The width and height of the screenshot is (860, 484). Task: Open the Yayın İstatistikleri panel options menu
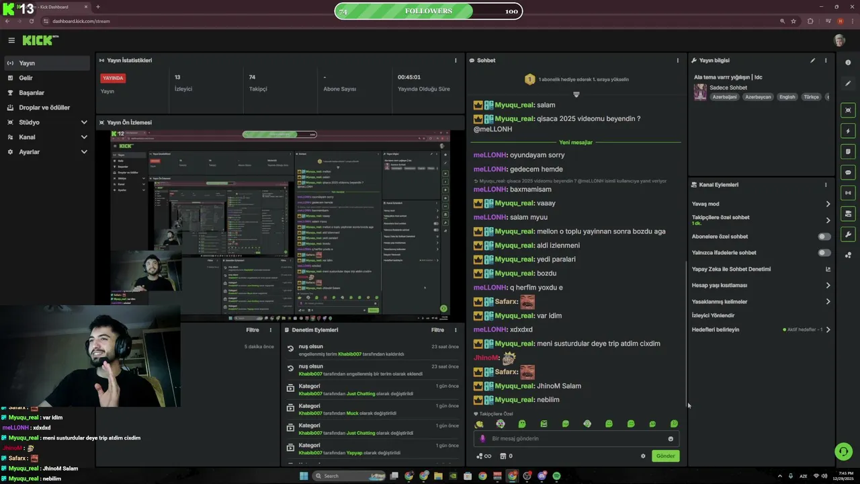click(x=456, y=61)
